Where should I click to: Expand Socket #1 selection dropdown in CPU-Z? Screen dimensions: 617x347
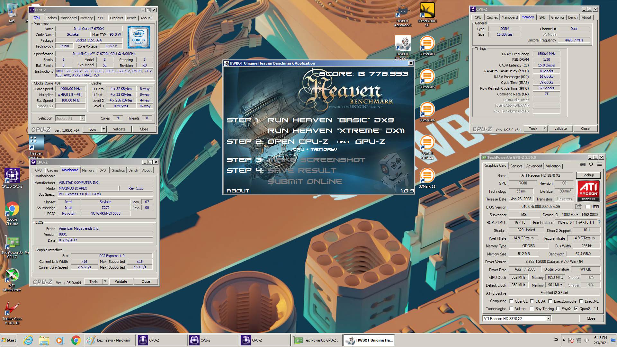[x=82, y=118]
